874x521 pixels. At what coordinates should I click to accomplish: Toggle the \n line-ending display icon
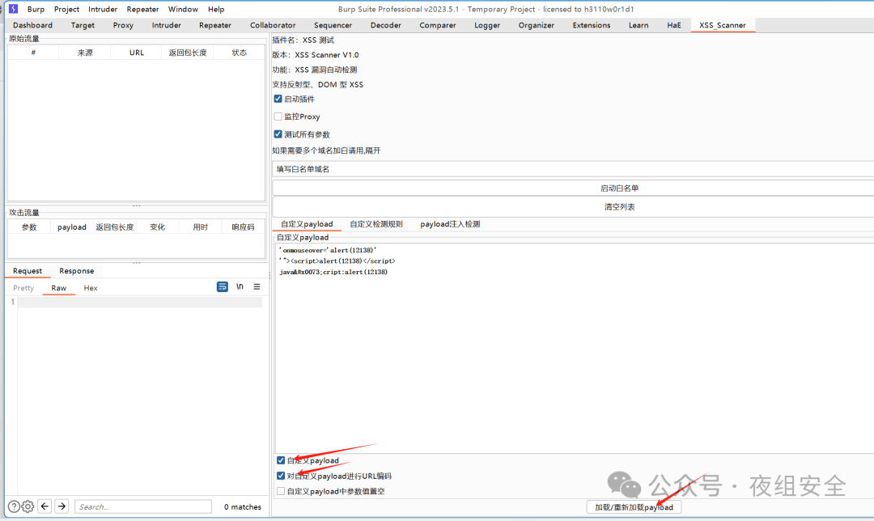[240, 287]
